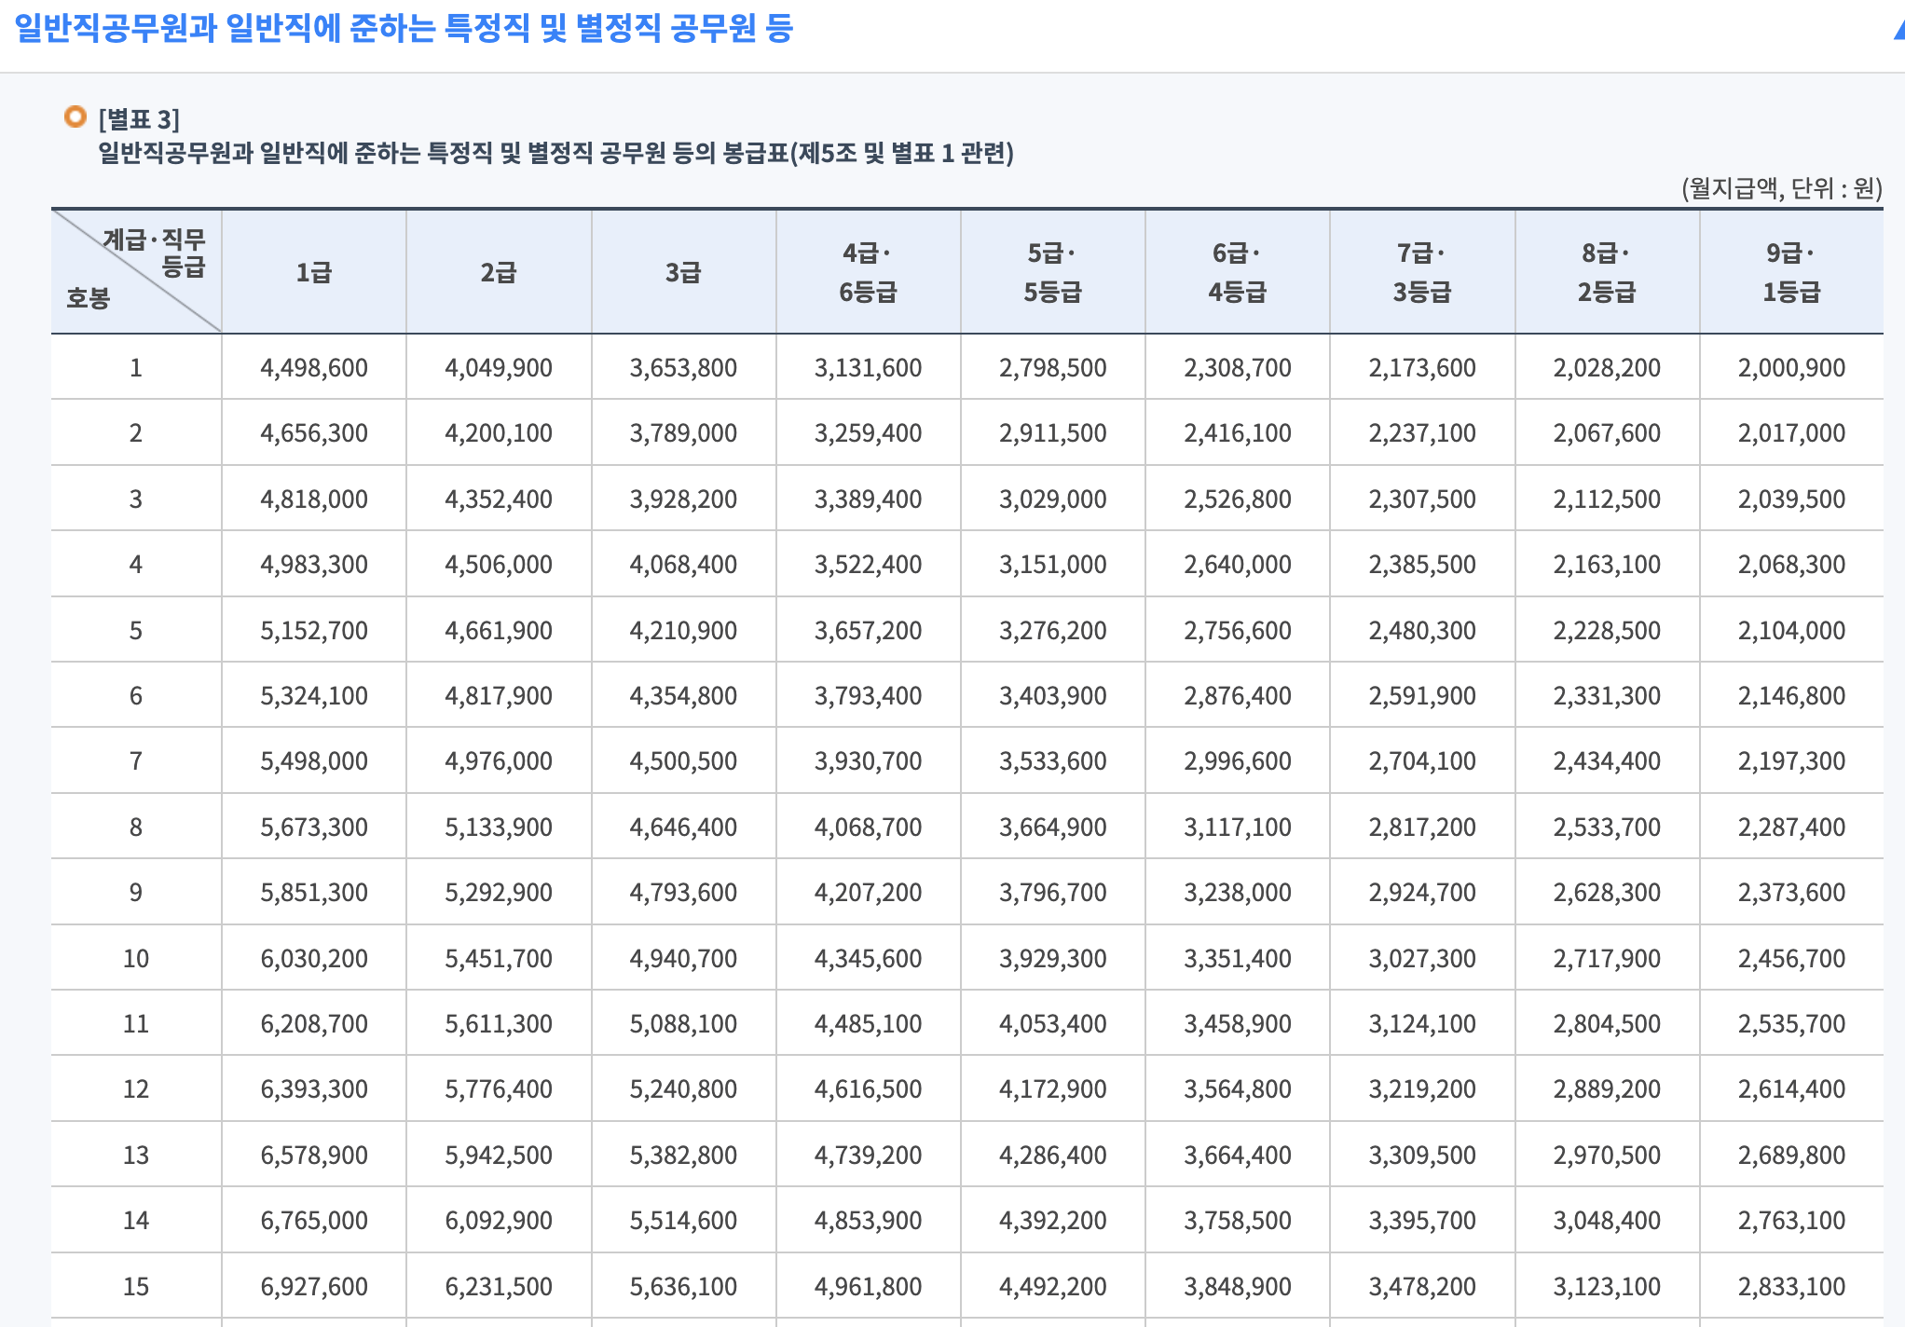Select the 3급 column header

pyautogui.click(x=683, y=270)
